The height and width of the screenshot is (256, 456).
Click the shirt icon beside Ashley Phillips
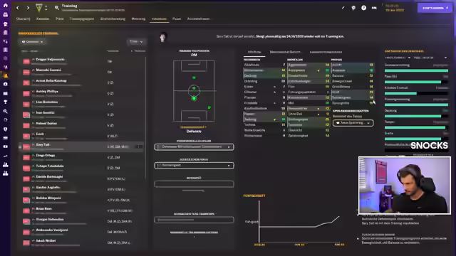pyautogui.click(x=26, y=93)
